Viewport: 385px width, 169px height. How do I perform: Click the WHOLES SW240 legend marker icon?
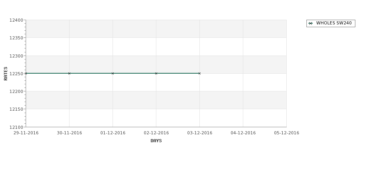(311, 24)
